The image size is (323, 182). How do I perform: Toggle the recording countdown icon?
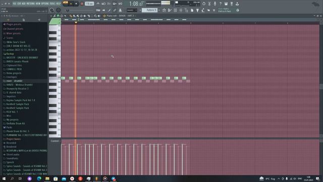[x=109, y=4]
